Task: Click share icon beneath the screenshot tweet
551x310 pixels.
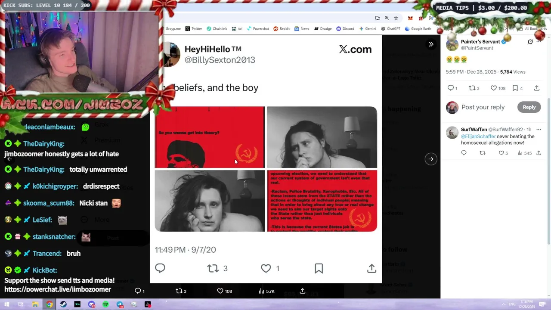Action: 371,268
